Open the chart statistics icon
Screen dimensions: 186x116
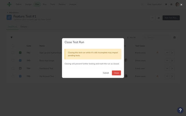tap(159, 18)
